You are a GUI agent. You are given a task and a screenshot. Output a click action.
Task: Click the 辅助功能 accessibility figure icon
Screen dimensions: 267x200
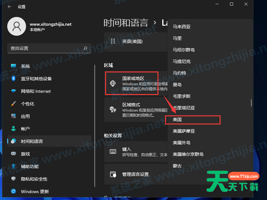13,166
